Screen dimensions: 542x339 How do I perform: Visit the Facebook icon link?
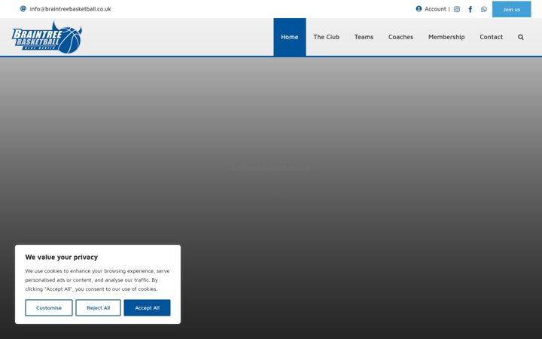coord(470,9)
